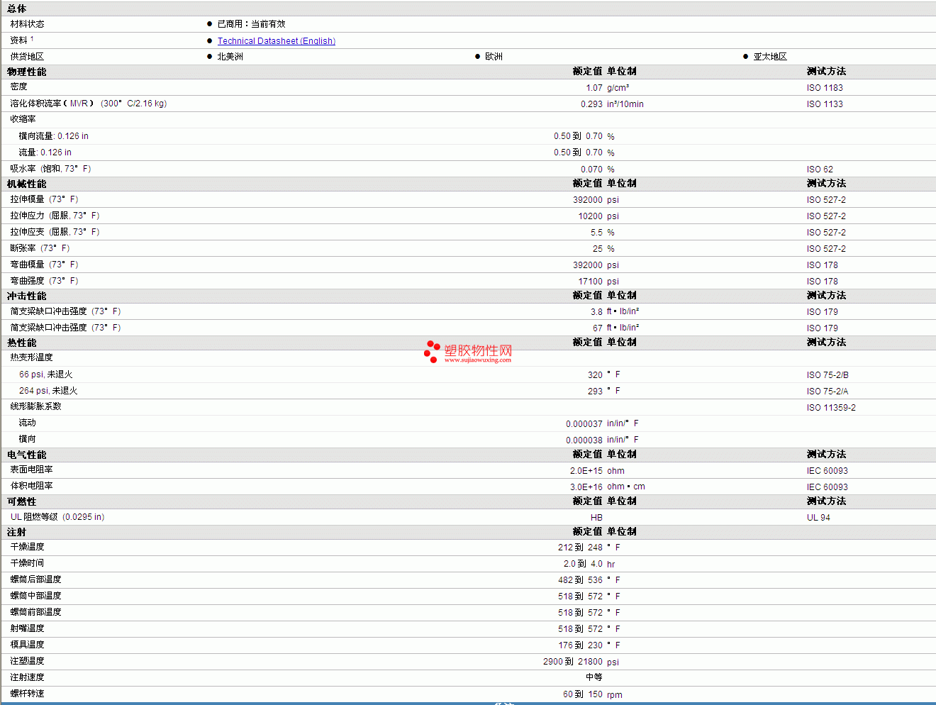Click the ISO 1133 test method
The height and width of the screenshot is (705, 936).
(825, 104)
